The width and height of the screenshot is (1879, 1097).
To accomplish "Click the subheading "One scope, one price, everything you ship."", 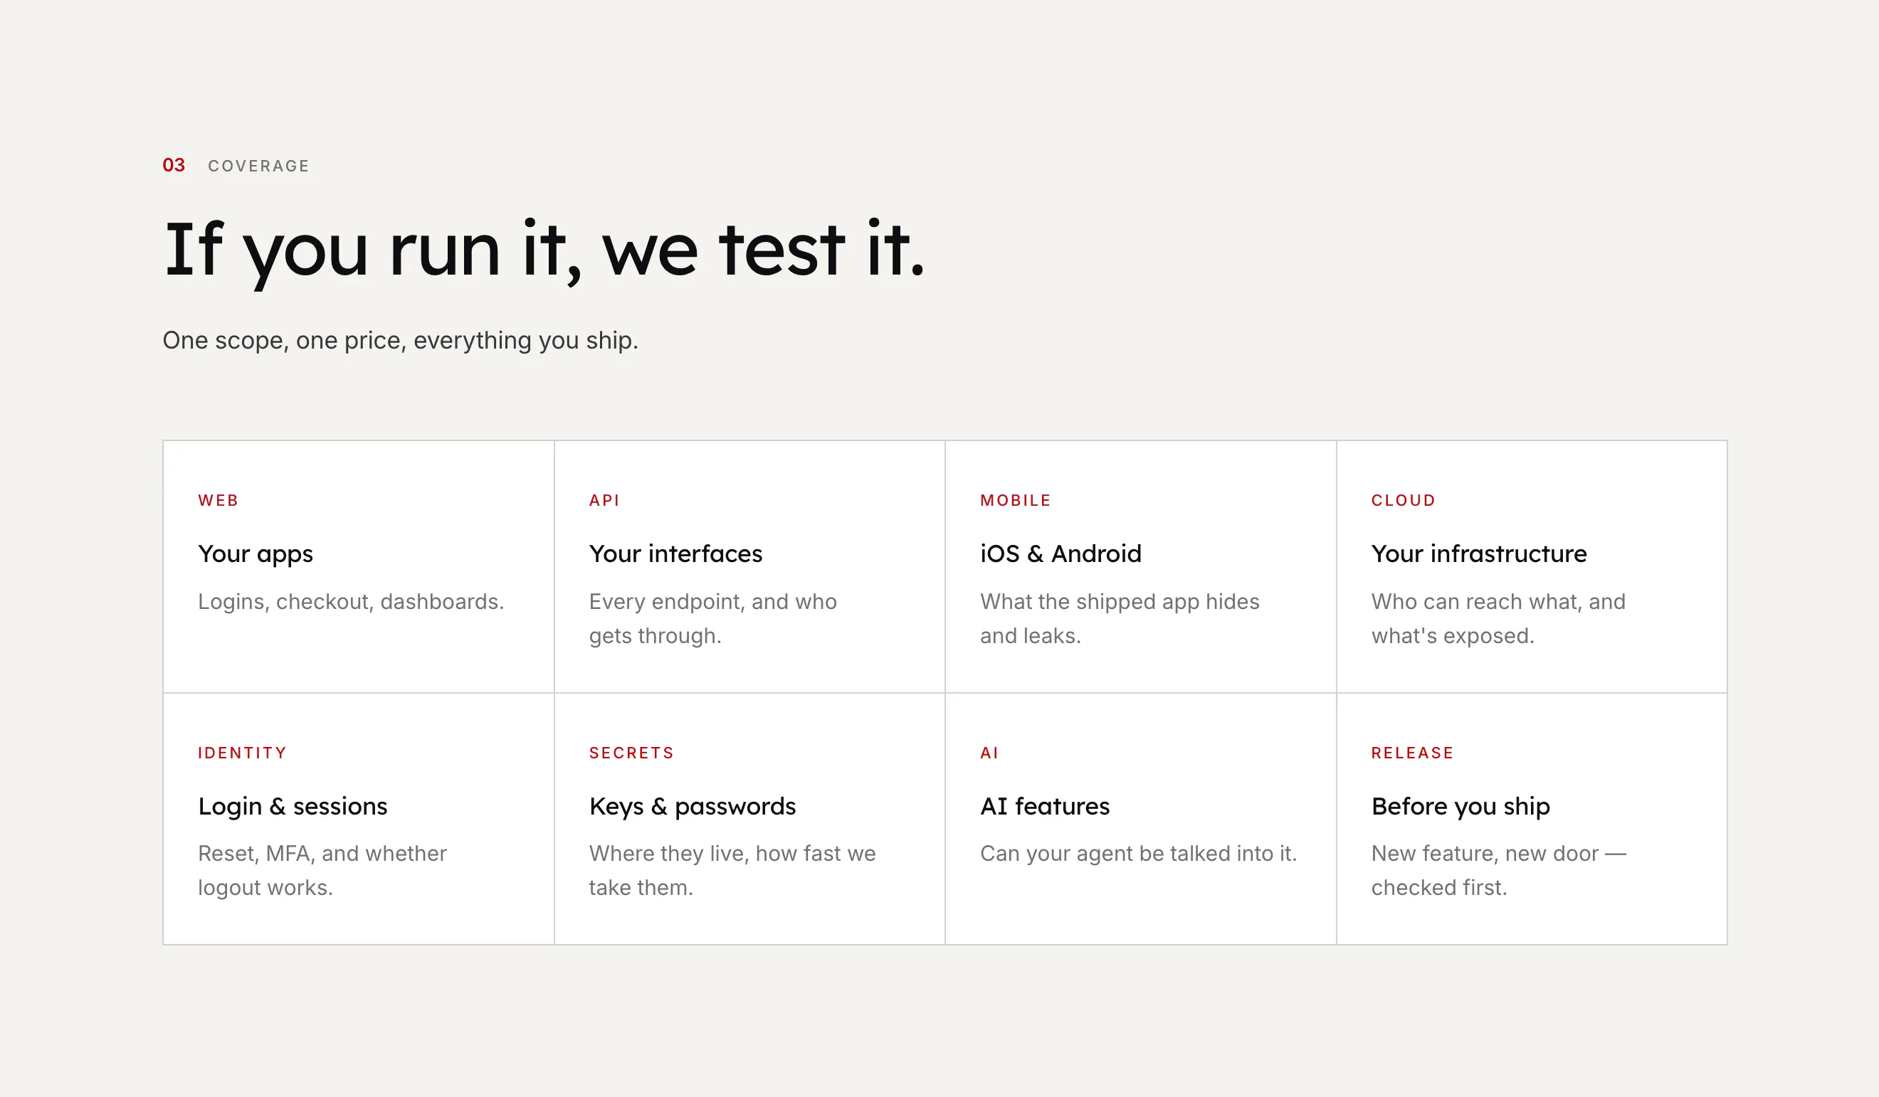I will (x=401, y=341).
